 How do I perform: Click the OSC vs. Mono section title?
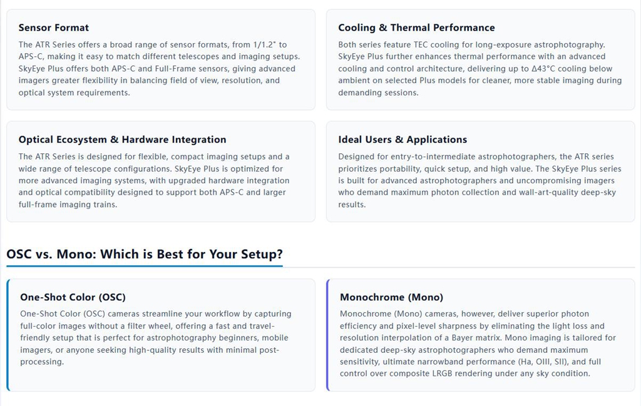click(145, 254)
